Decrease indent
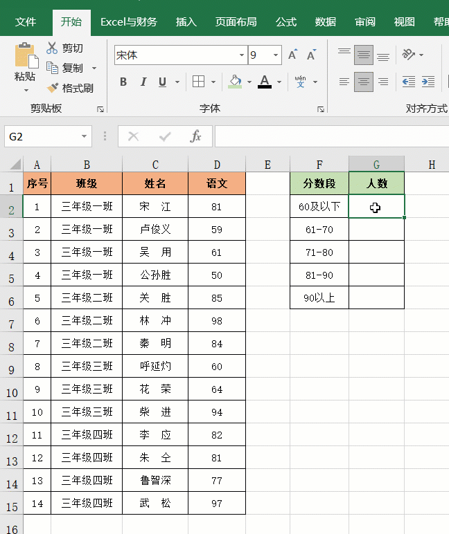 click(x=409, y=82)
